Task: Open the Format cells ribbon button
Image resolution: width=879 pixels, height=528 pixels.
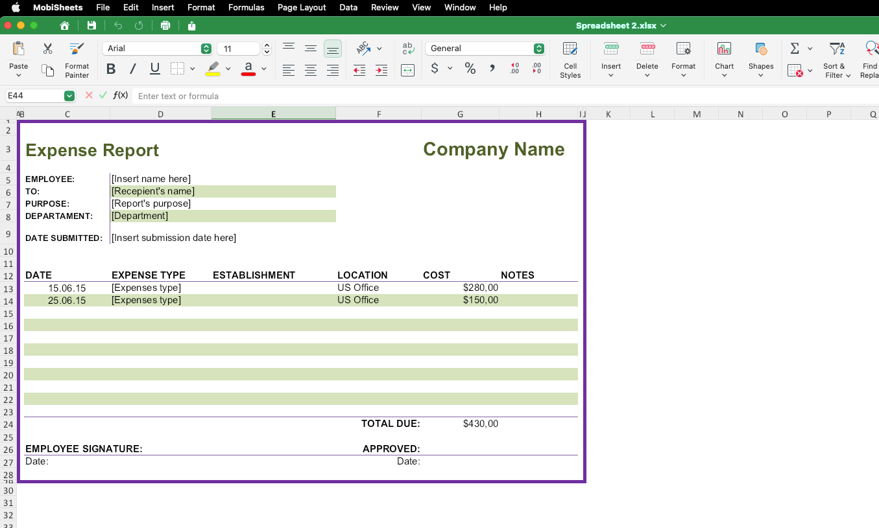Action: pyautogui.click(x=684, y=61)
